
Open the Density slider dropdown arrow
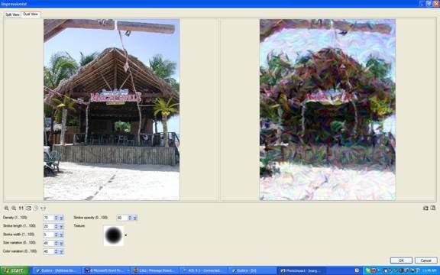(61, 218)
